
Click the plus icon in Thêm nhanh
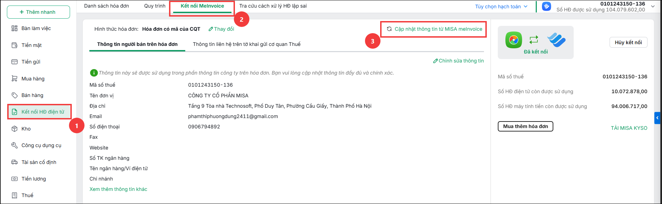[x=22, y=12]
